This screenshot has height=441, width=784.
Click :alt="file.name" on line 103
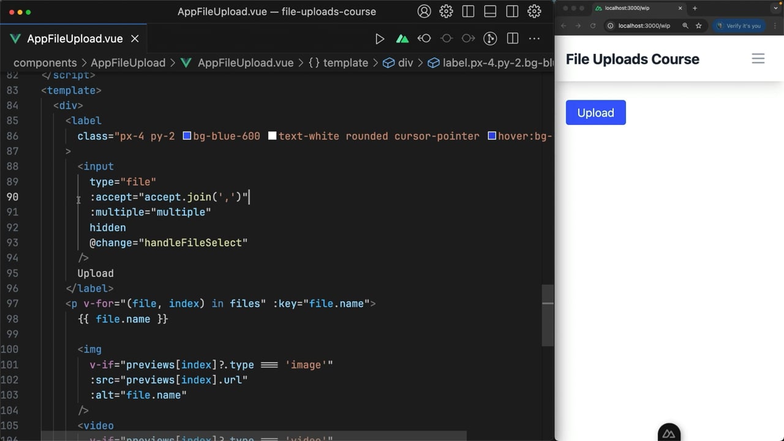pyautogui.click(x=138, y=395)
